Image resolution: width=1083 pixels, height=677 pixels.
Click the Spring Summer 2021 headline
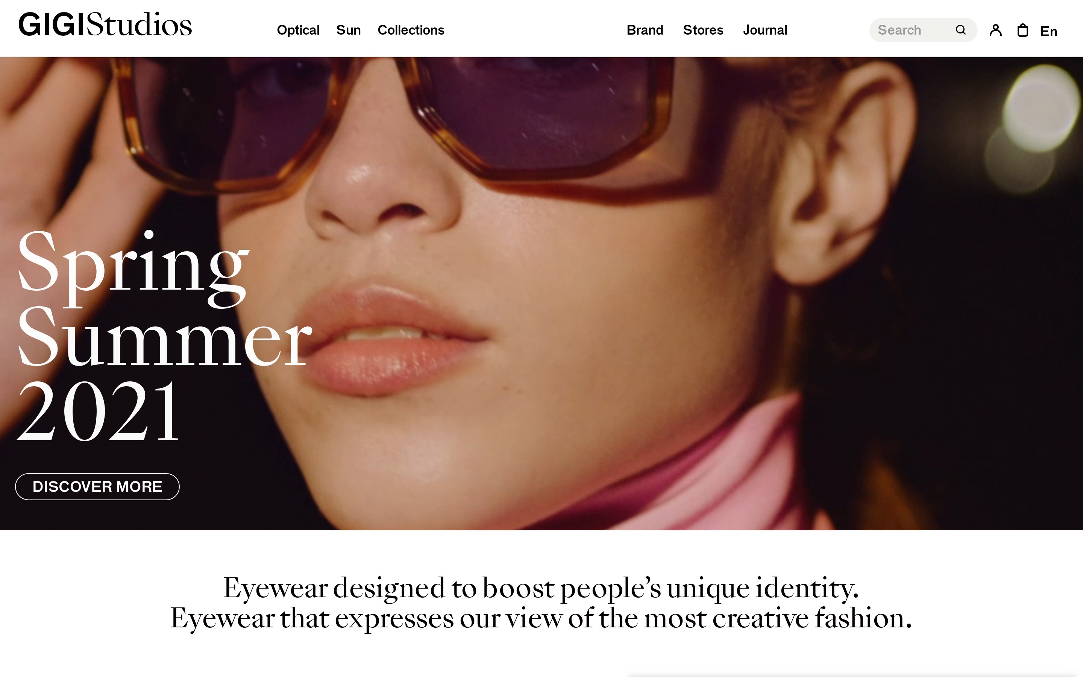click(x=164, y=336)
